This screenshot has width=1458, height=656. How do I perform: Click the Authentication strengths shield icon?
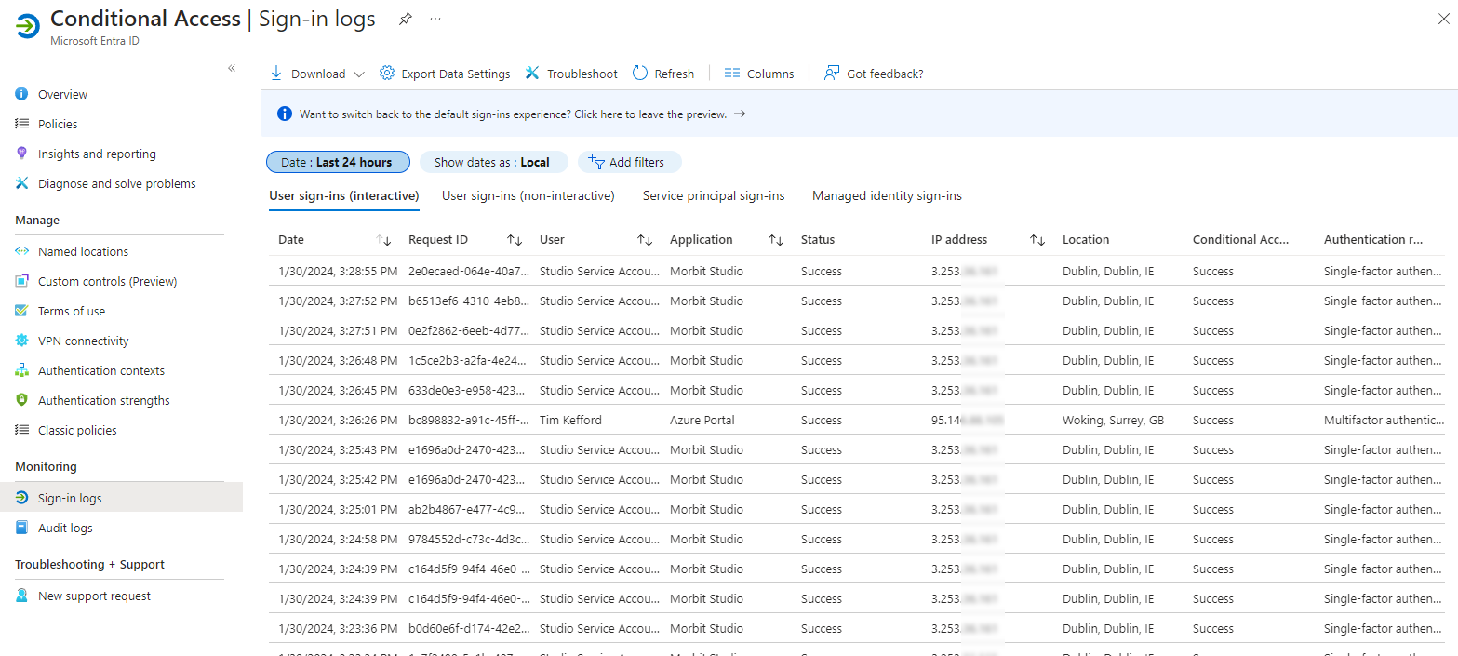[22, 400]
